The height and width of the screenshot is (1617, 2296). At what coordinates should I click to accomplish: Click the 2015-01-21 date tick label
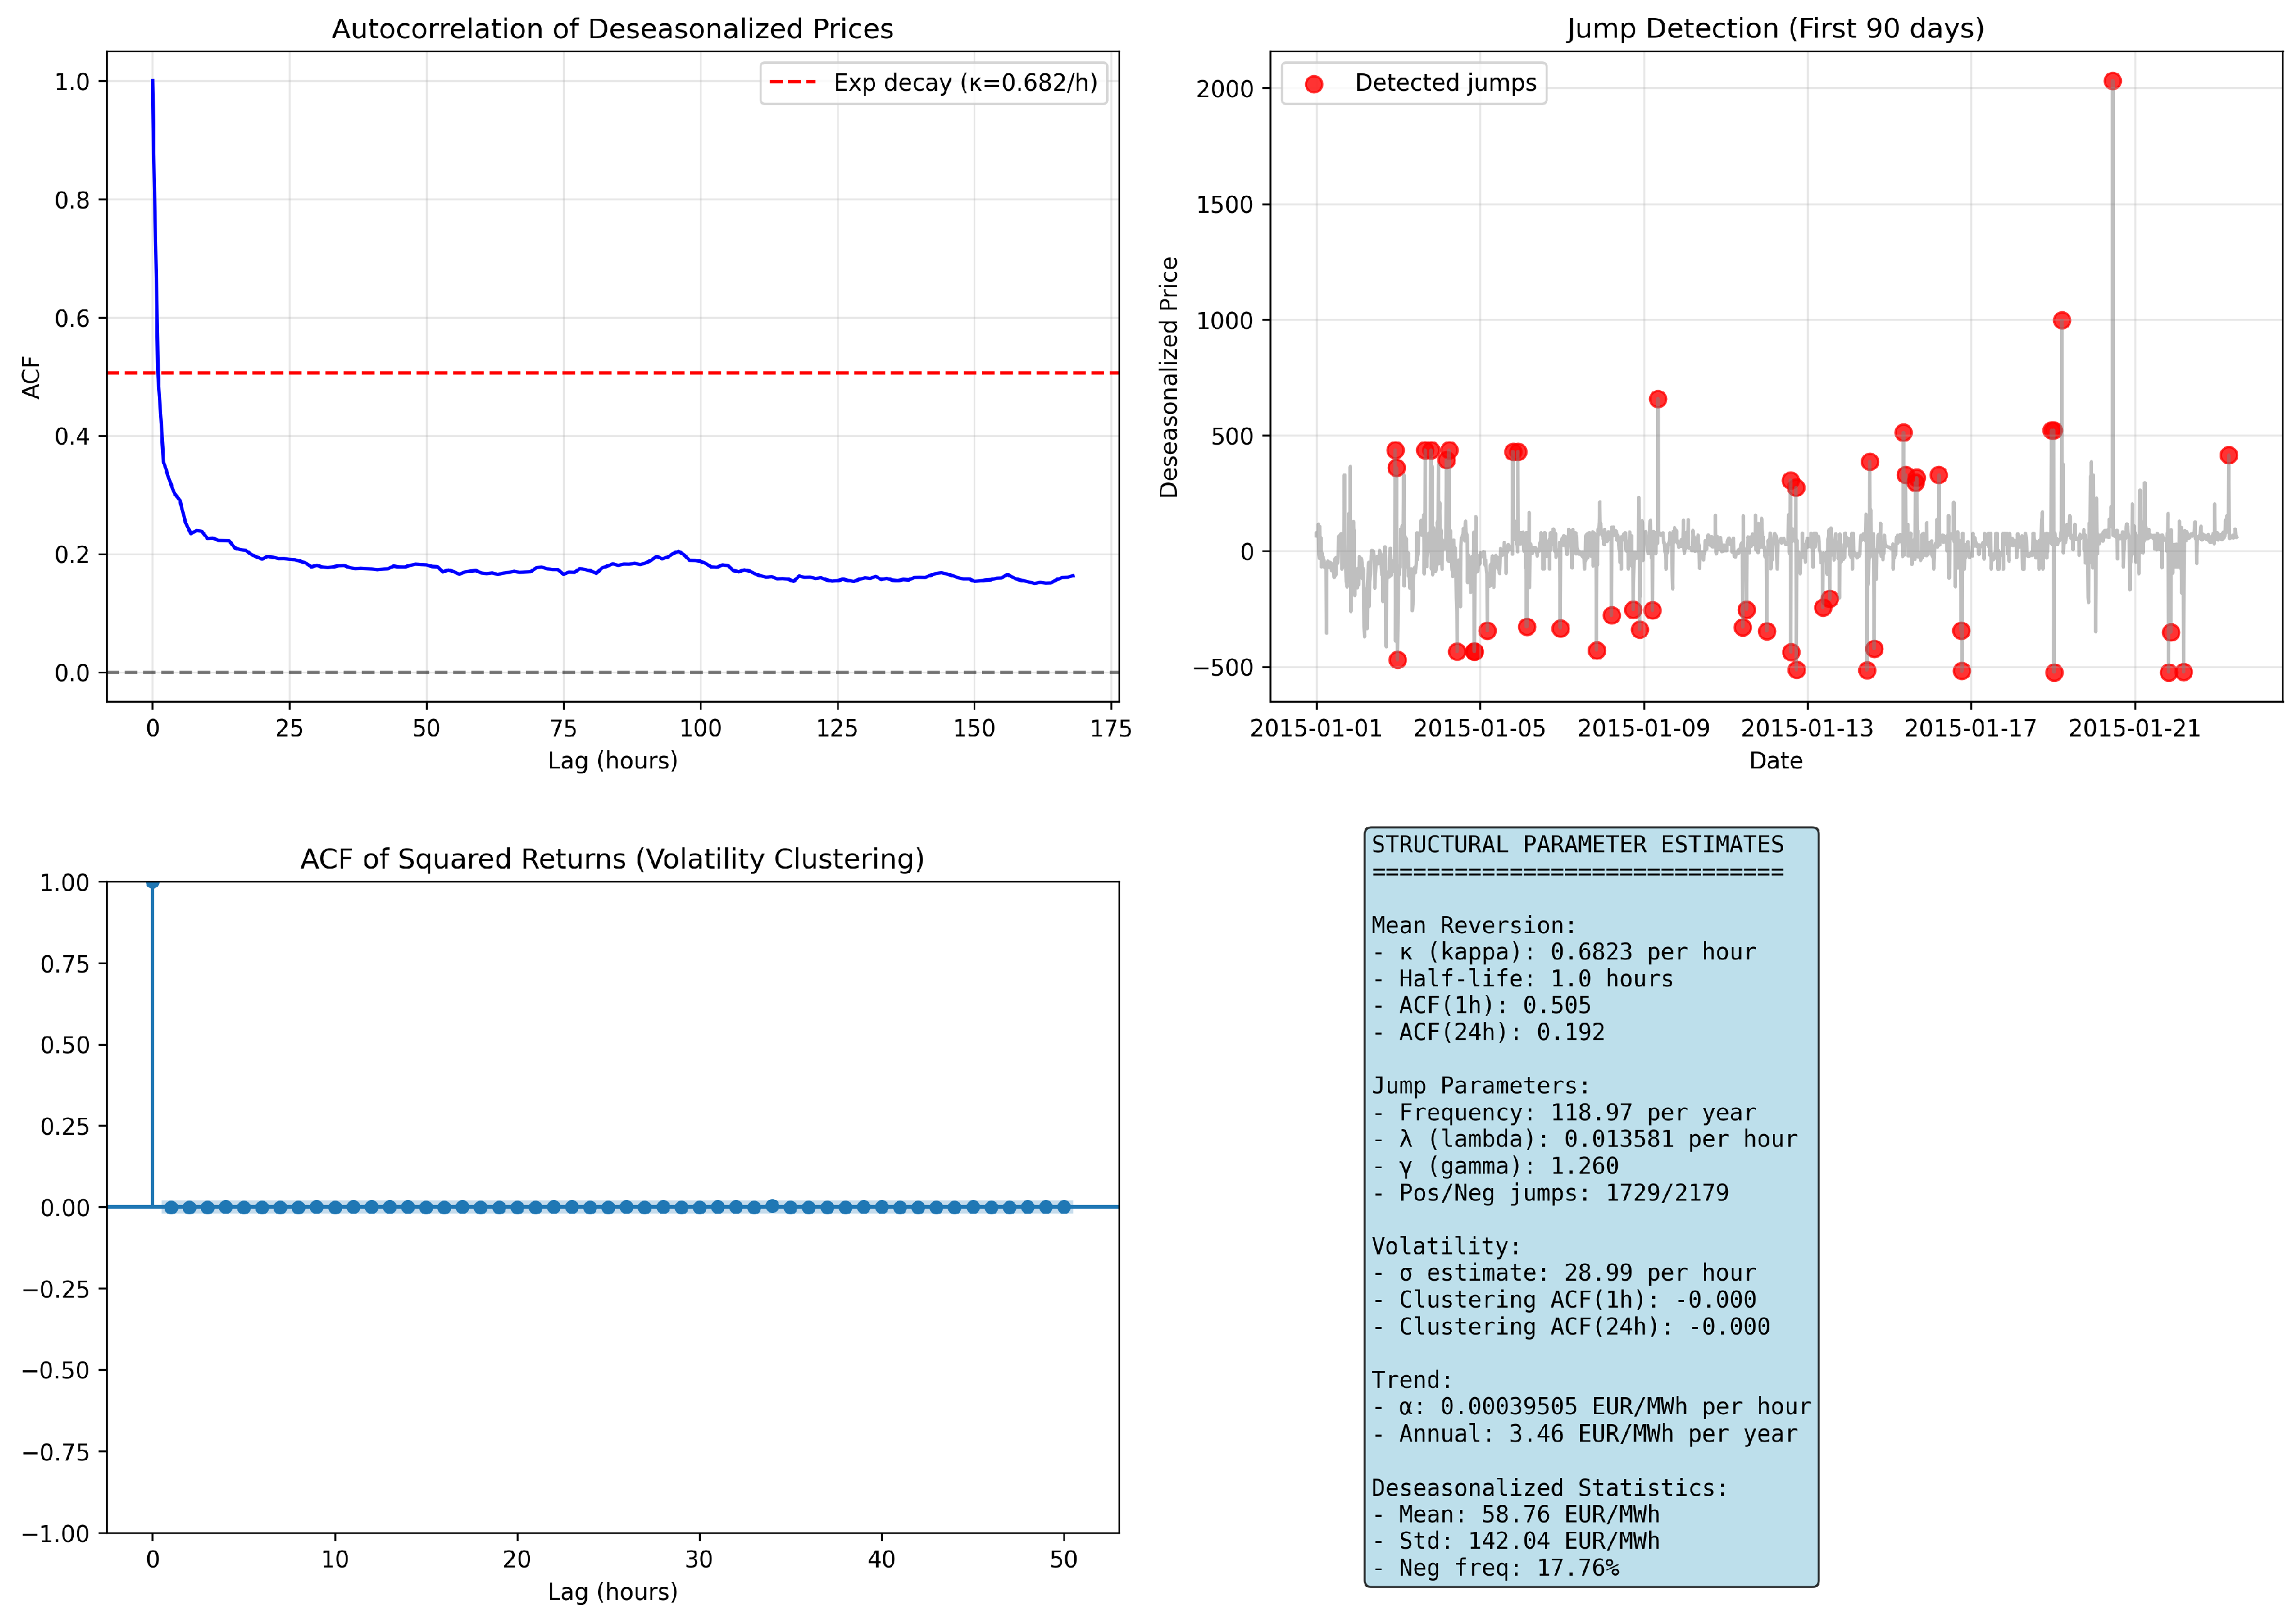tap(2134, 728)
